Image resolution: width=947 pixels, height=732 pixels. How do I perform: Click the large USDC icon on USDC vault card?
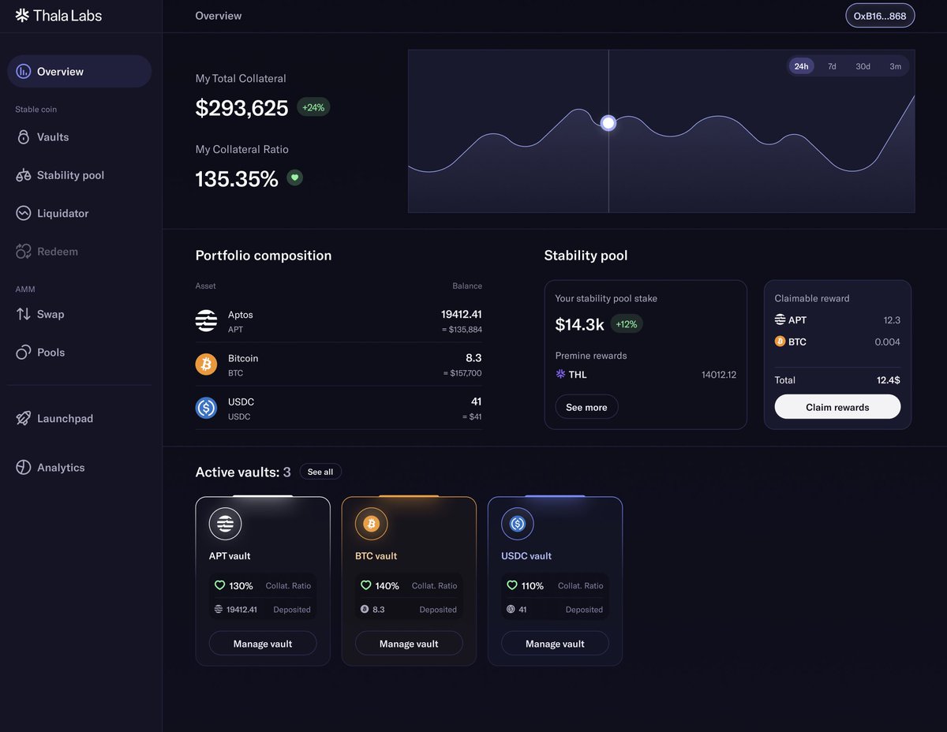click(518, 523)
